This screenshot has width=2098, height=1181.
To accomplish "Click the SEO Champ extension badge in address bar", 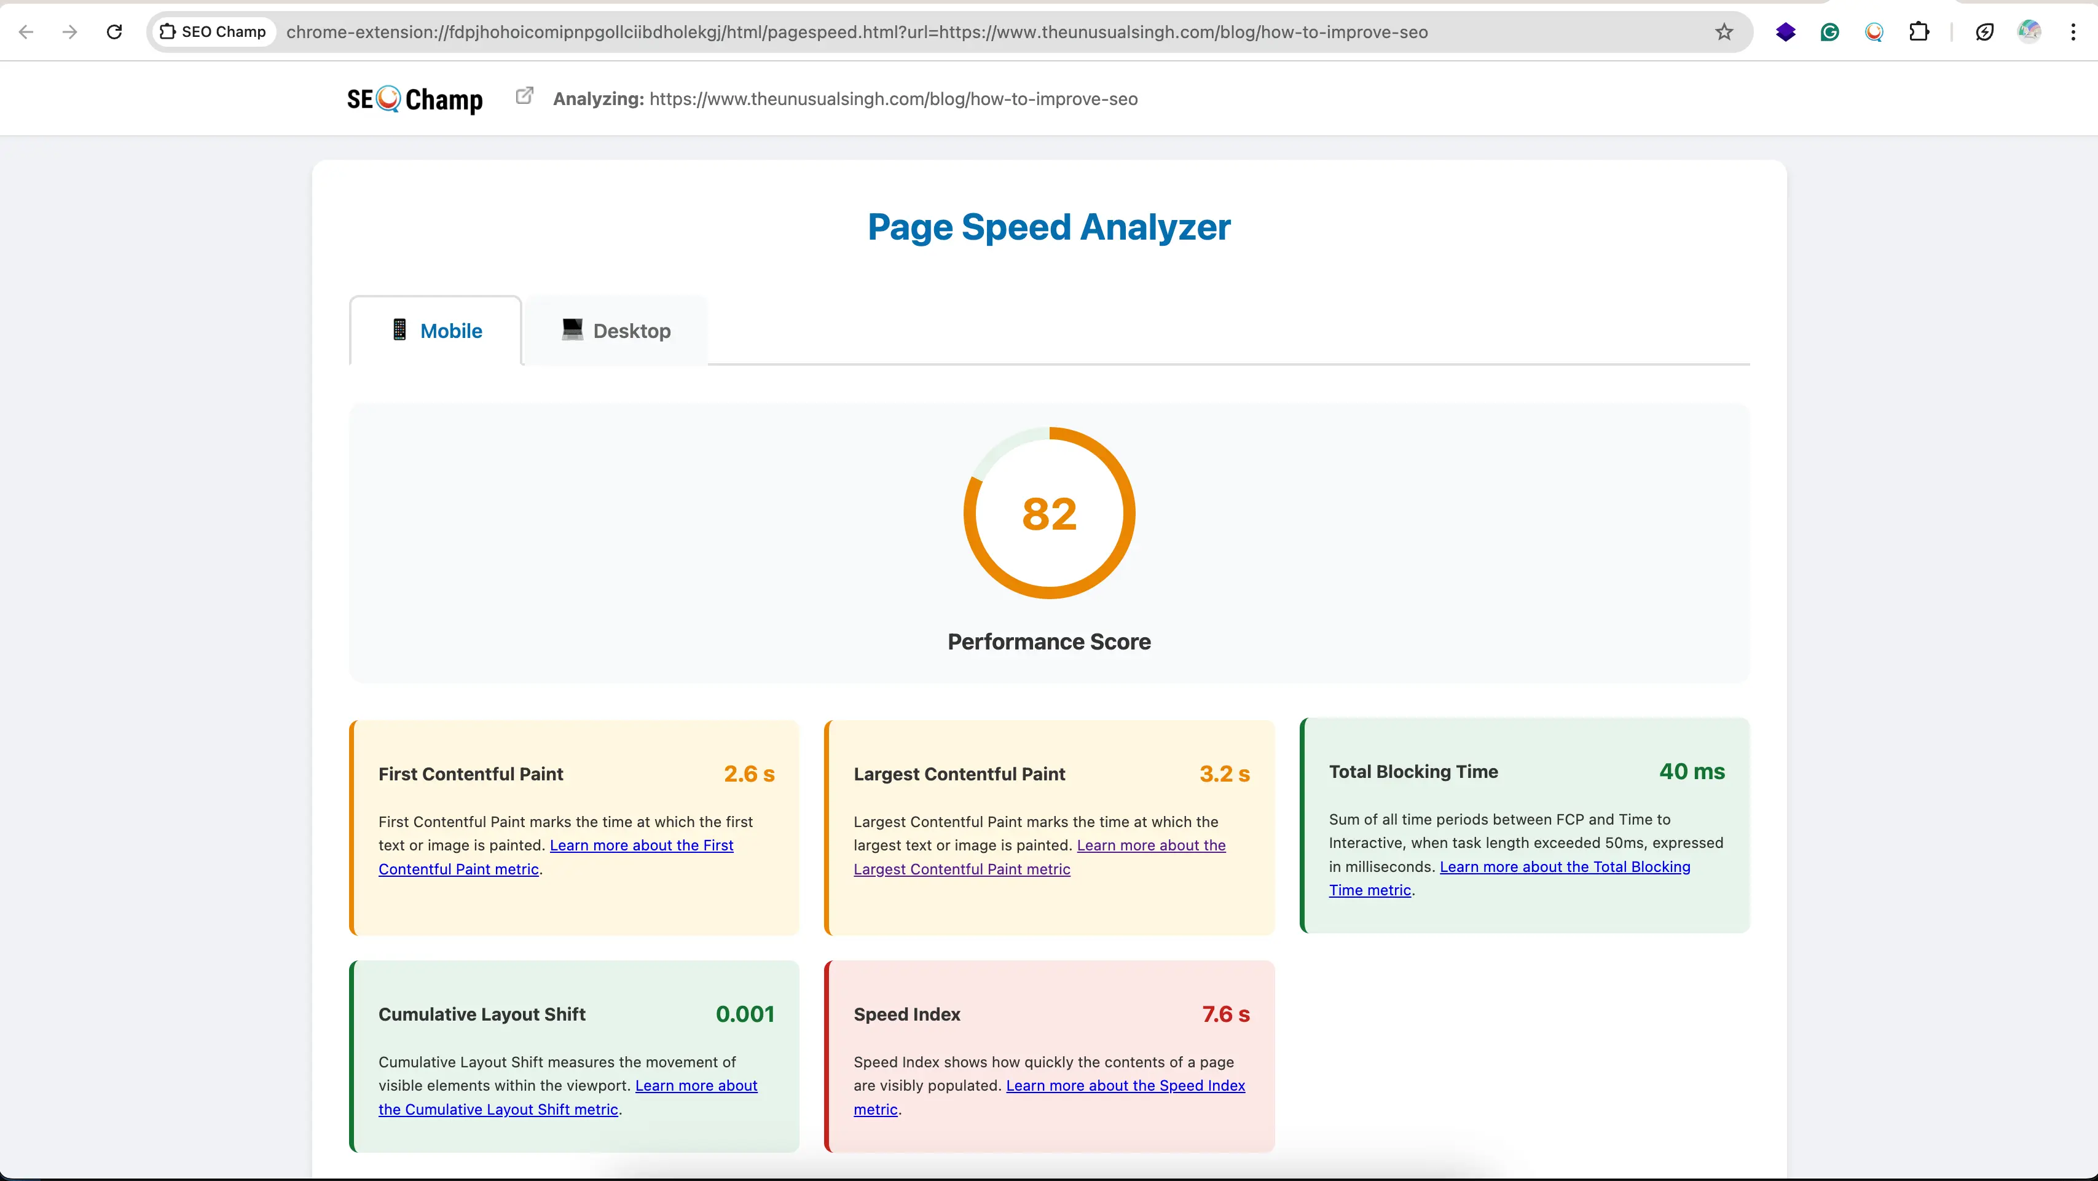I will (x=213, y=32).
